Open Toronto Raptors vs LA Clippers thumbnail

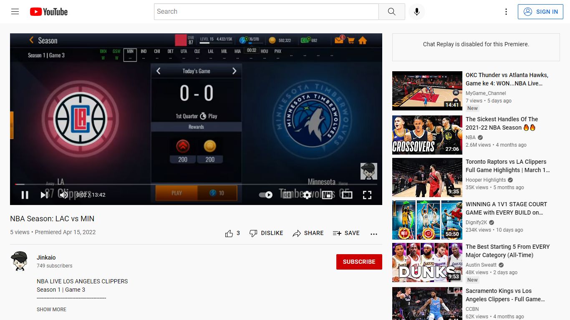[x=427, y=177]
